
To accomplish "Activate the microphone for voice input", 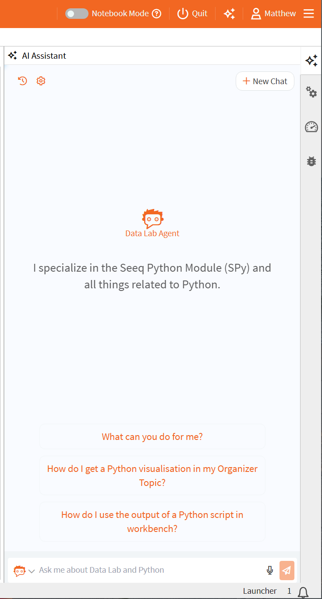I will click(x=269, y=570).
